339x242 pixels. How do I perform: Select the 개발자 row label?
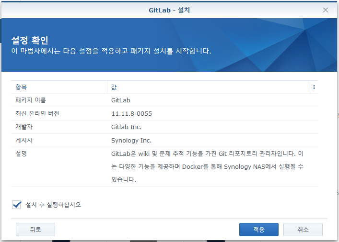(x=24, y=127)
